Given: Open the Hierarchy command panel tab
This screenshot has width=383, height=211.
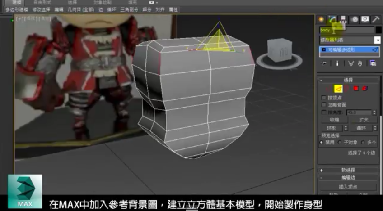Looking at the screenshot, I should [x=343, y=19].
